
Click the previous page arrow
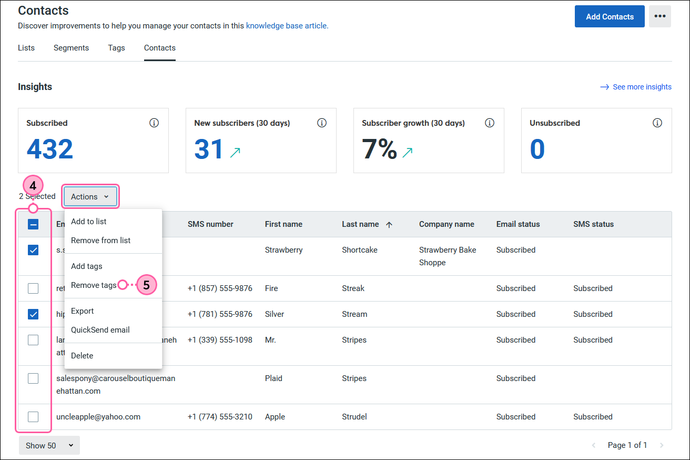[594, 445]
